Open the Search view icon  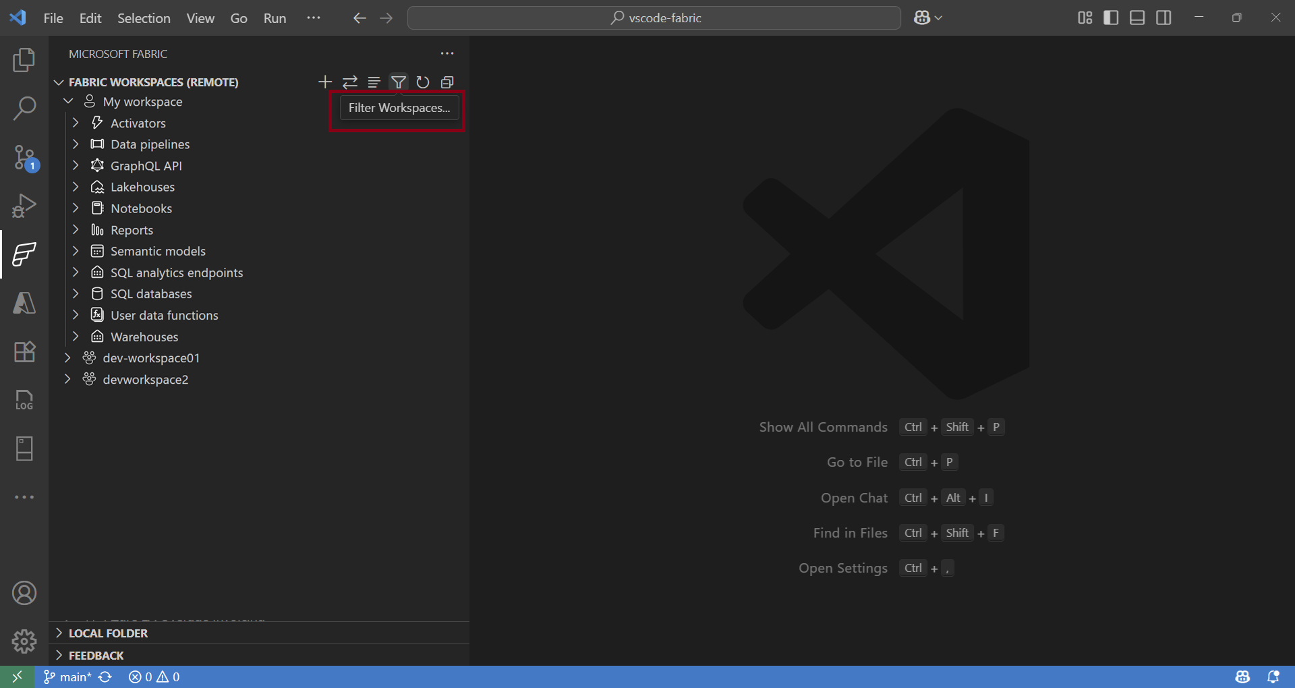tap(24, 109)
